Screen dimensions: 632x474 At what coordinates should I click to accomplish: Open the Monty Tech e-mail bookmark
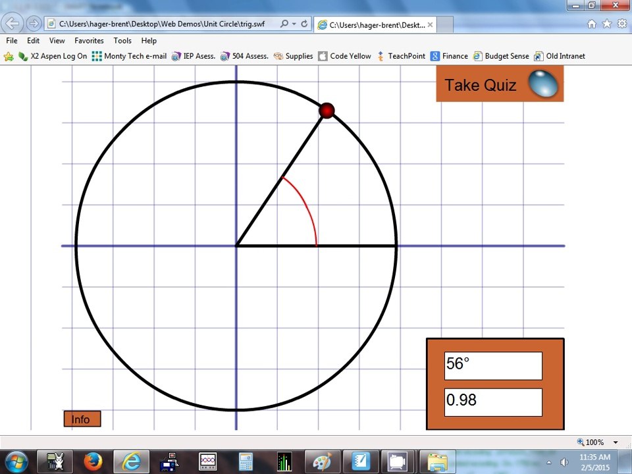129,57
